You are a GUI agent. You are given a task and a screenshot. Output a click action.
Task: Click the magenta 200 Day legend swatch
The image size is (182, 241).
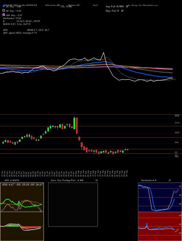[4, 15]
